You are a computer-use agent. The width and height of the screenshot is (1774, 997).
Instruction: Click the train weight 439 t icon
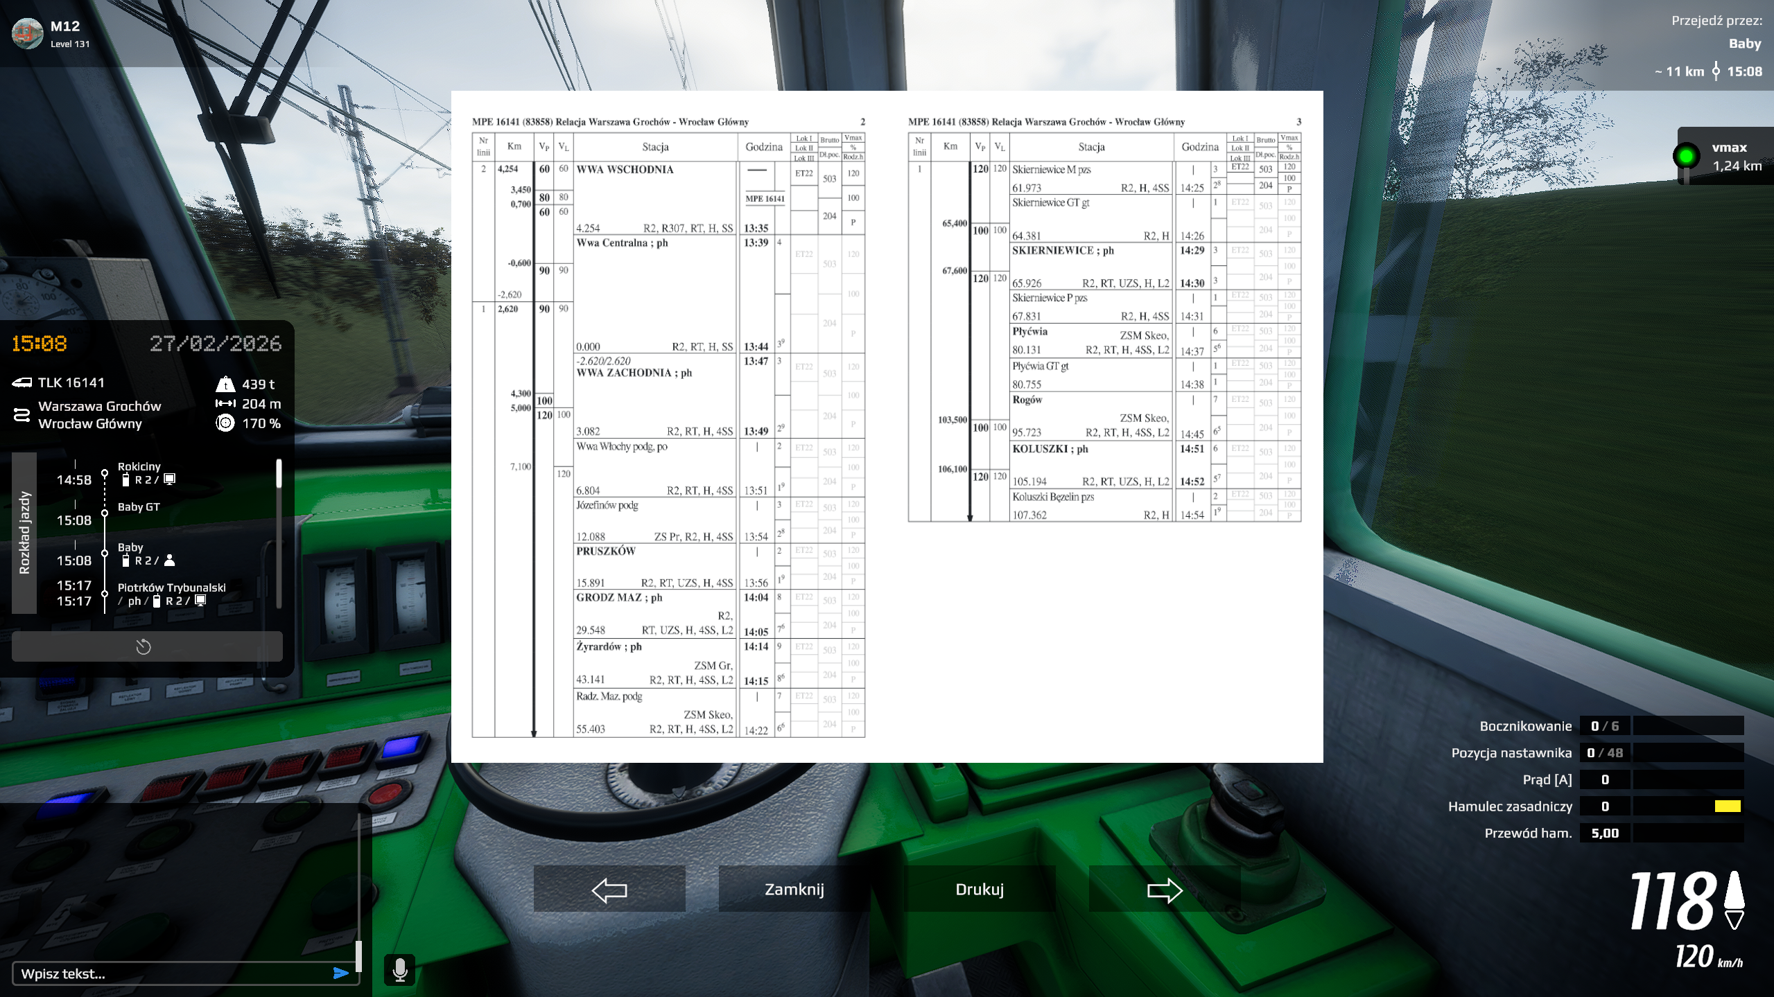pos(225,384)
